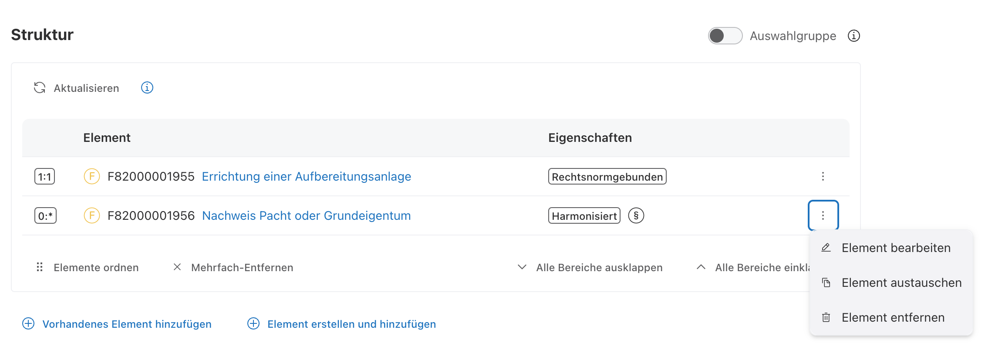
Task: Toggle the Auswahlgruppe switch
Action: tap(725, 36)
